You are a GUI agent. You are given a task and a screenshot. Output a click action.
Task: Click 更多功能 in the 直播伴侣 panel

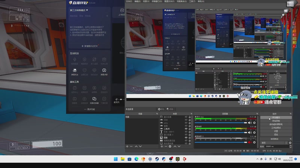click(x=89, y=109)
